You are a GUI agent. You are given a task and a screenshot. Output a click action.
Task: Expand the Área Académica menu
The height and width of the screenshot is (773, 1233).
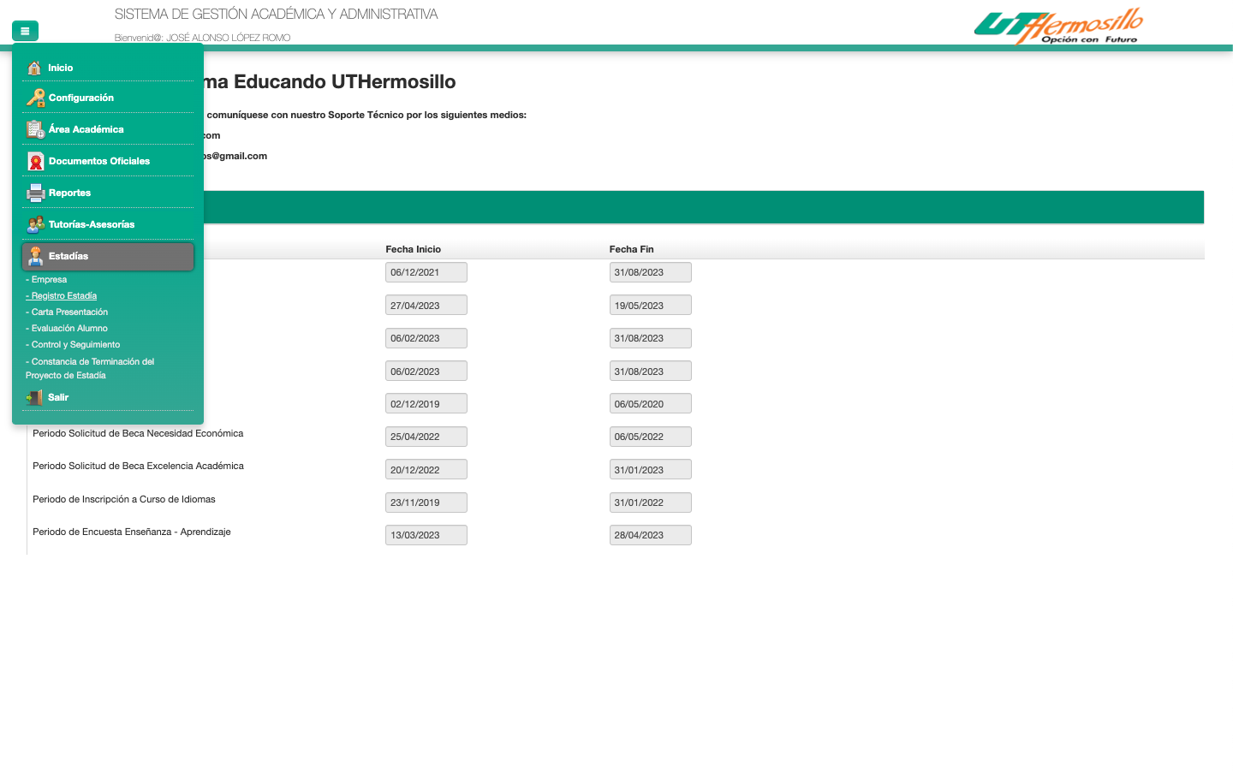[86, 129]
